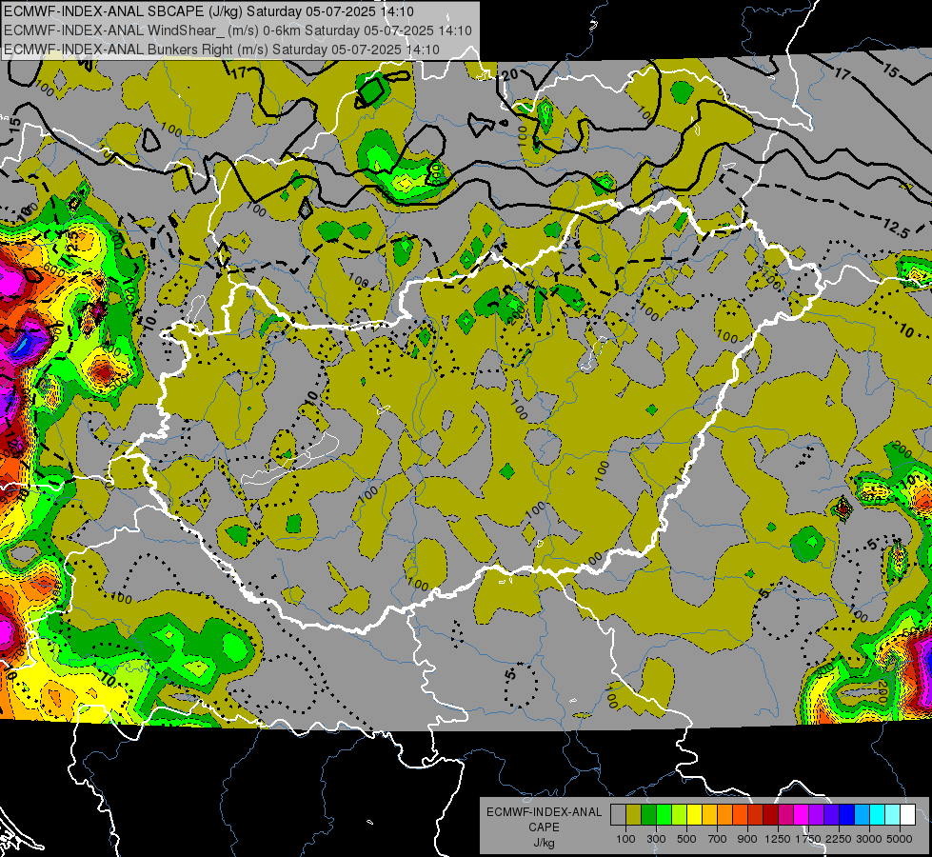Click the Bunkers Right (m/s) title line

point(222,50)
